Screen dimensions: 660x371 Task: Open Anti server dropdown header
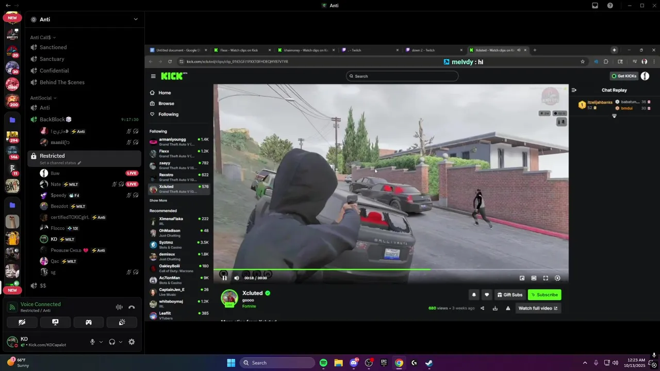click(85, 20)
